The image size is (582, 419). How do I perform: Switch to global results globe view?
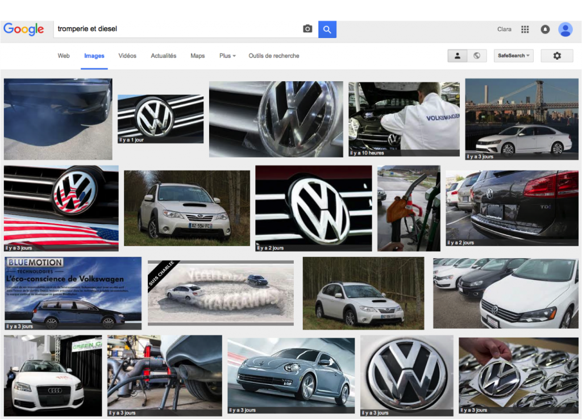477,56
